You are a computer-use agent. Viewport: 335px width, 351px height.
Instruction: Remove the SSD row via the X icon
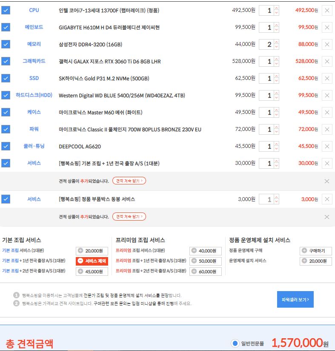pyautogui.click(x=327, y=78)
